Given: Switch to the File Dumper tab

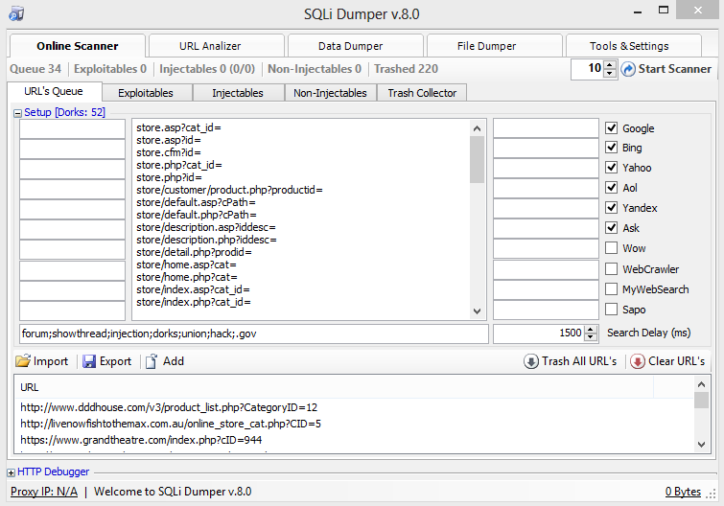Looking at the screenshot, I should (495, 46).
